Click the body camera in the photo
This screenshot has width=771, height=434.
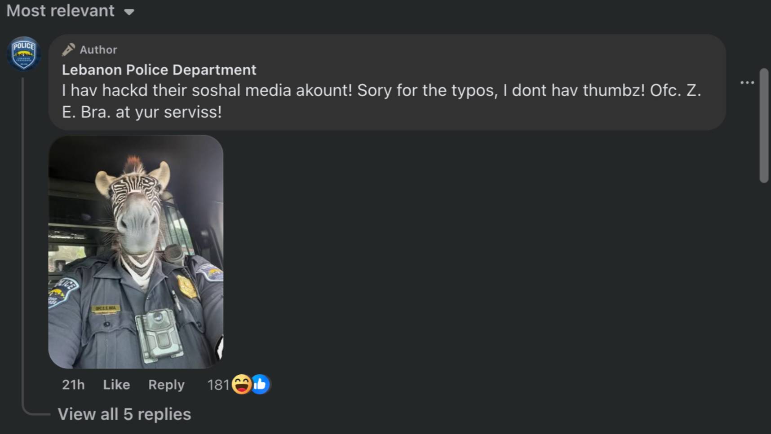pos(159,335)
